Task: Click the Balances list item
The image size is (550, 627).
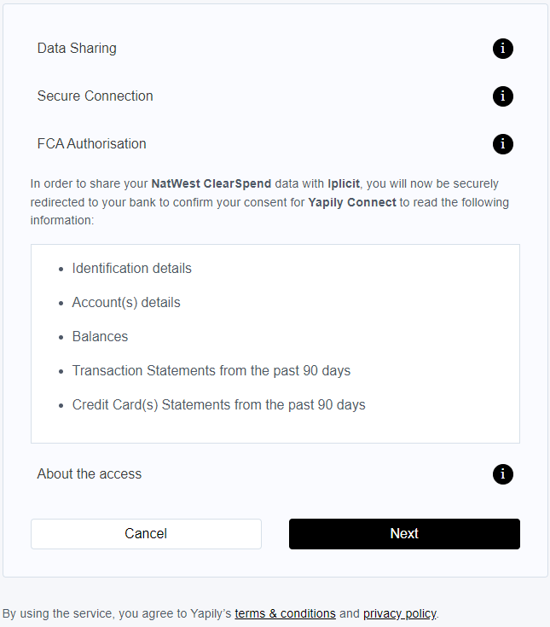Action: click(x=100, y=337)
